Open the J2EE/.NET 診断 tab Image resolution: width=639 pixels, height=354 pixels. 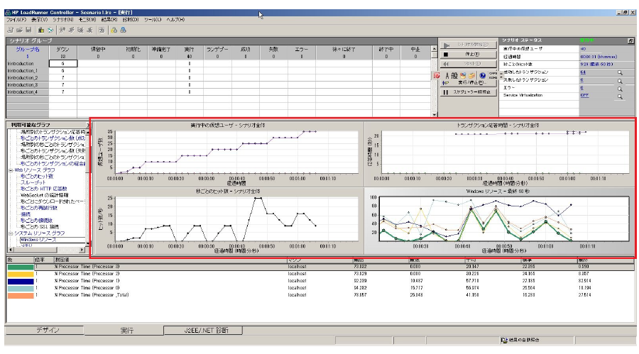coord(202,330)
